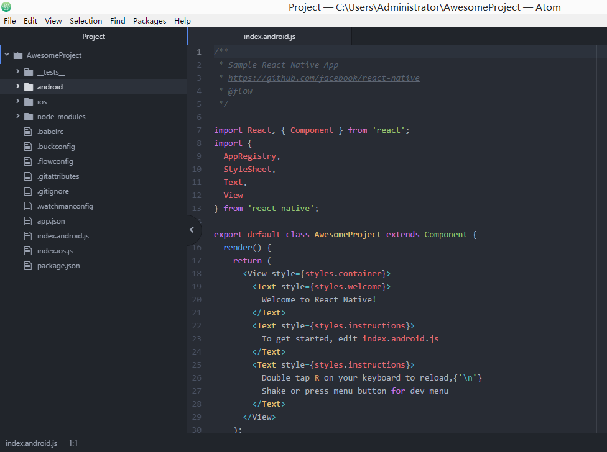607x452 pixels.
Task: Click the .babelrc file icon
Action: coord(28,132)
